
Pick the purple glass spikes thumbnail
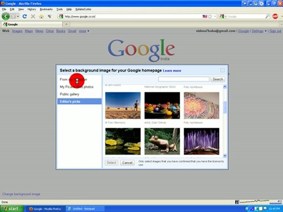pyautogui.click(x=202, y=141)
